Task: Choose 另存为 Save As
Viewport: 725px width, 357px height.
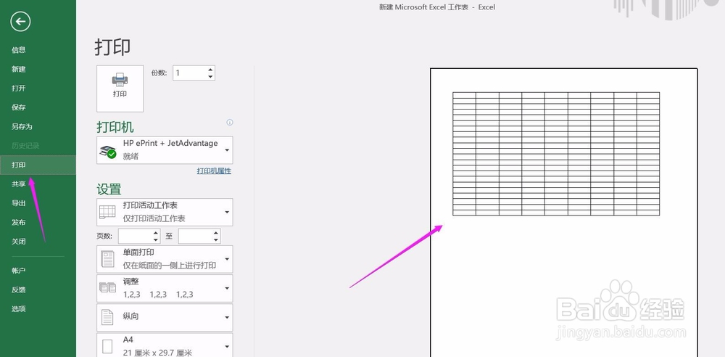Action: [x=38, y=126]
